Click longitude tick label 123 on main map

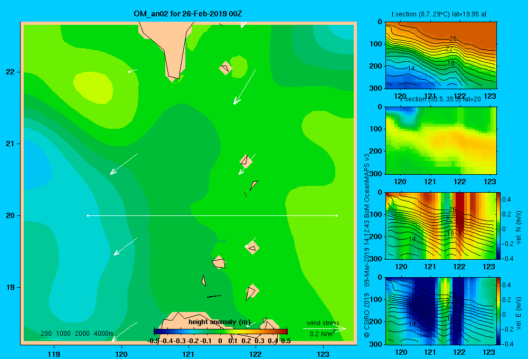coord(323,354)
